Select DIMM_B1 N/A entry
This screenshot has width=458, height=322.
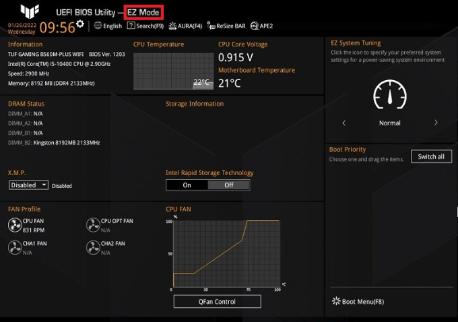(x=26, y=133)
